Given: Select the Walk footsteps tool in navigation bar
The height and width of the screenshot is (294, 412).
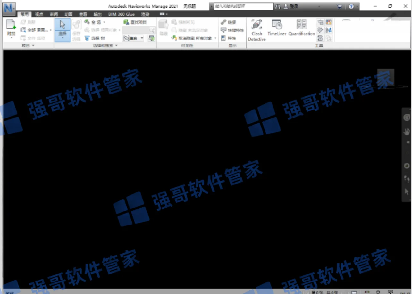Looking at the screenshot, I should click(407, 179).
